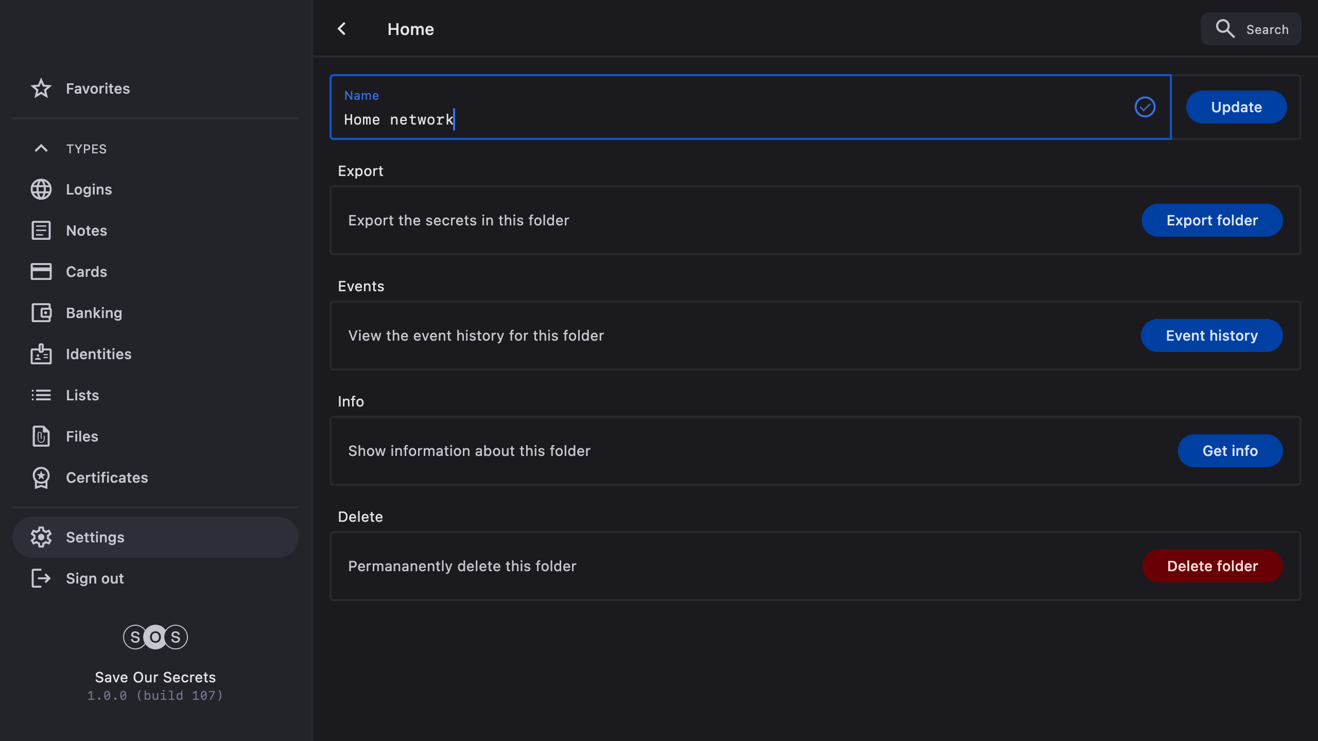Click the Export folder button

point(1212,220)
